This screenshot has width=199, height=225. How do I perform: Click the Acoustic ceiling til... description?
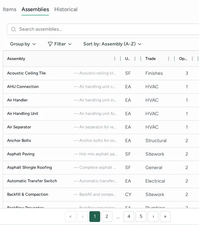coord(97,73)
